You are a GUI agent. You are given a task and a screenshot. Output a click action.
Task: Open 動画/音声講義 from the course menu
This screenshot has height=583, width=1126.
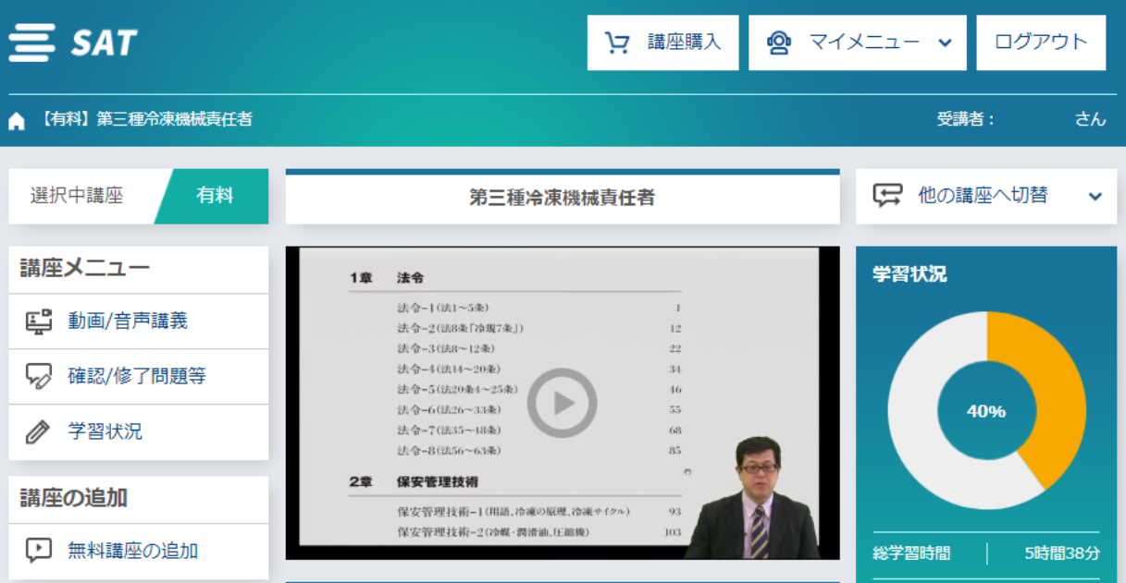128,322
